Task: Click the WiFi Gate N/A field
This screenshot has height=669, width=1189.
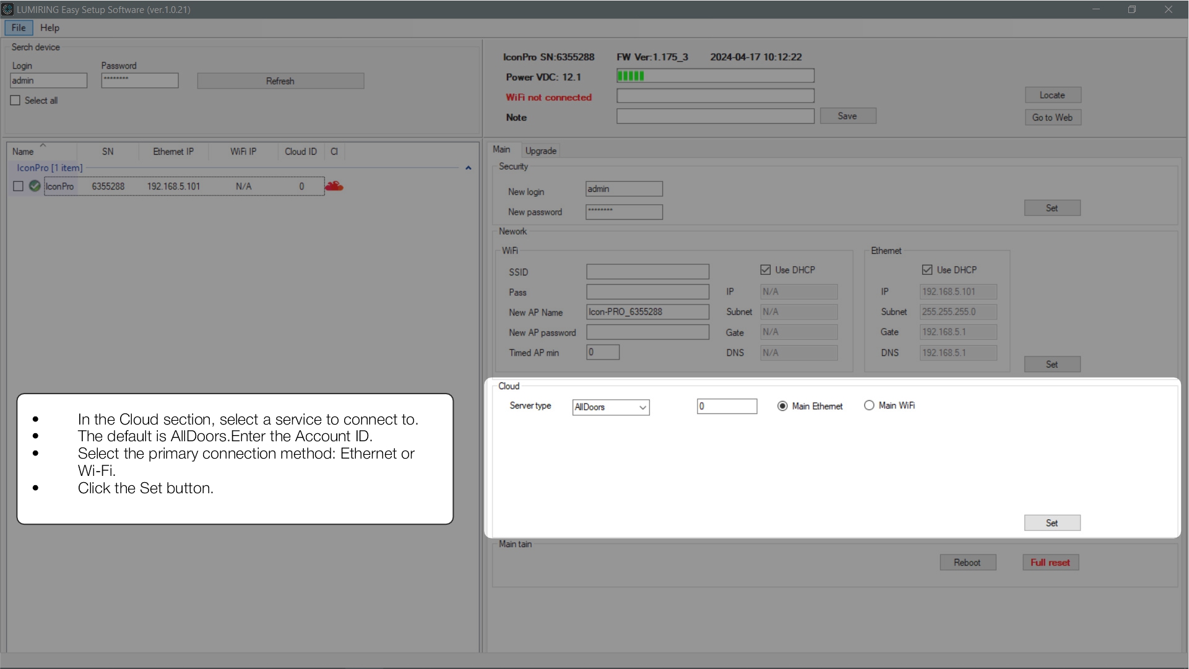Action: pyautogui.click(x=799, y=332)
